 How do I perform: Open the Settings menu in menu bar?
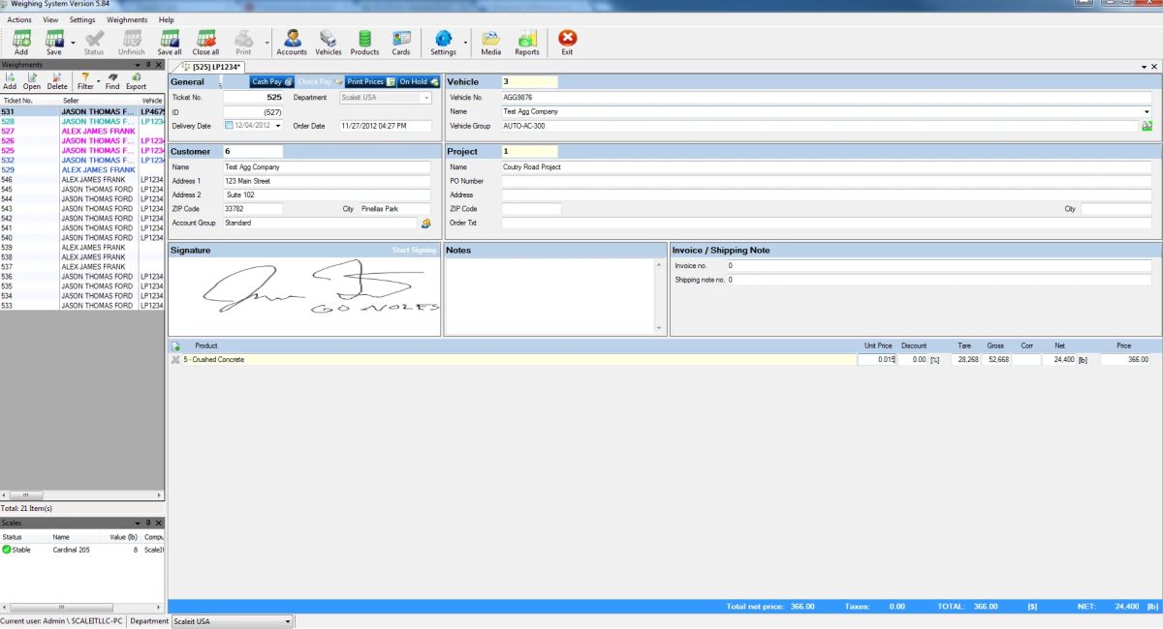click(83, 19)
